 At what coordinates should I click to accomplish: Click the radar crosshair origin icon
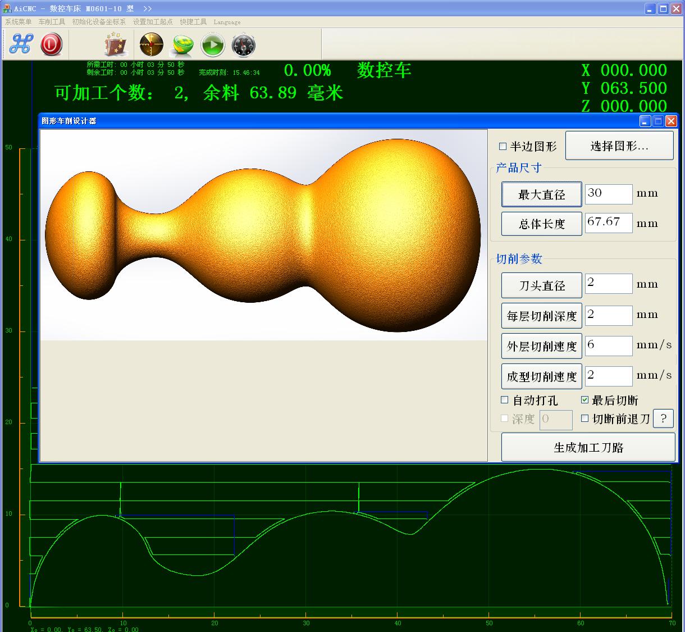click(x=151, y=44)
